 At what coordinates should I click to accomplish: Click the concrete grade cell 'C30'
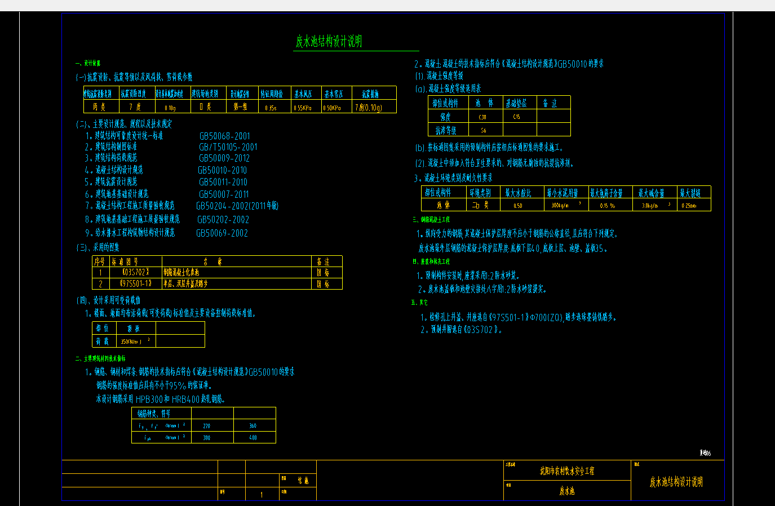482,117
